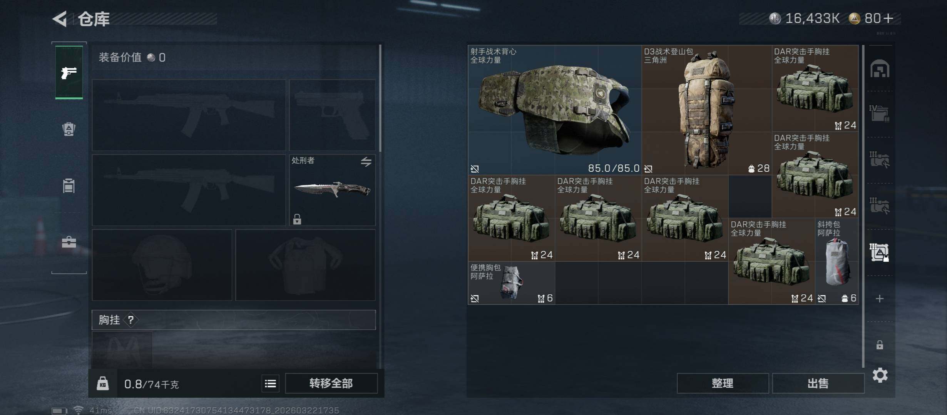Open the backpack tab in left sidebar
Screen dimensions: 947x415
click(x=69, y=129)
